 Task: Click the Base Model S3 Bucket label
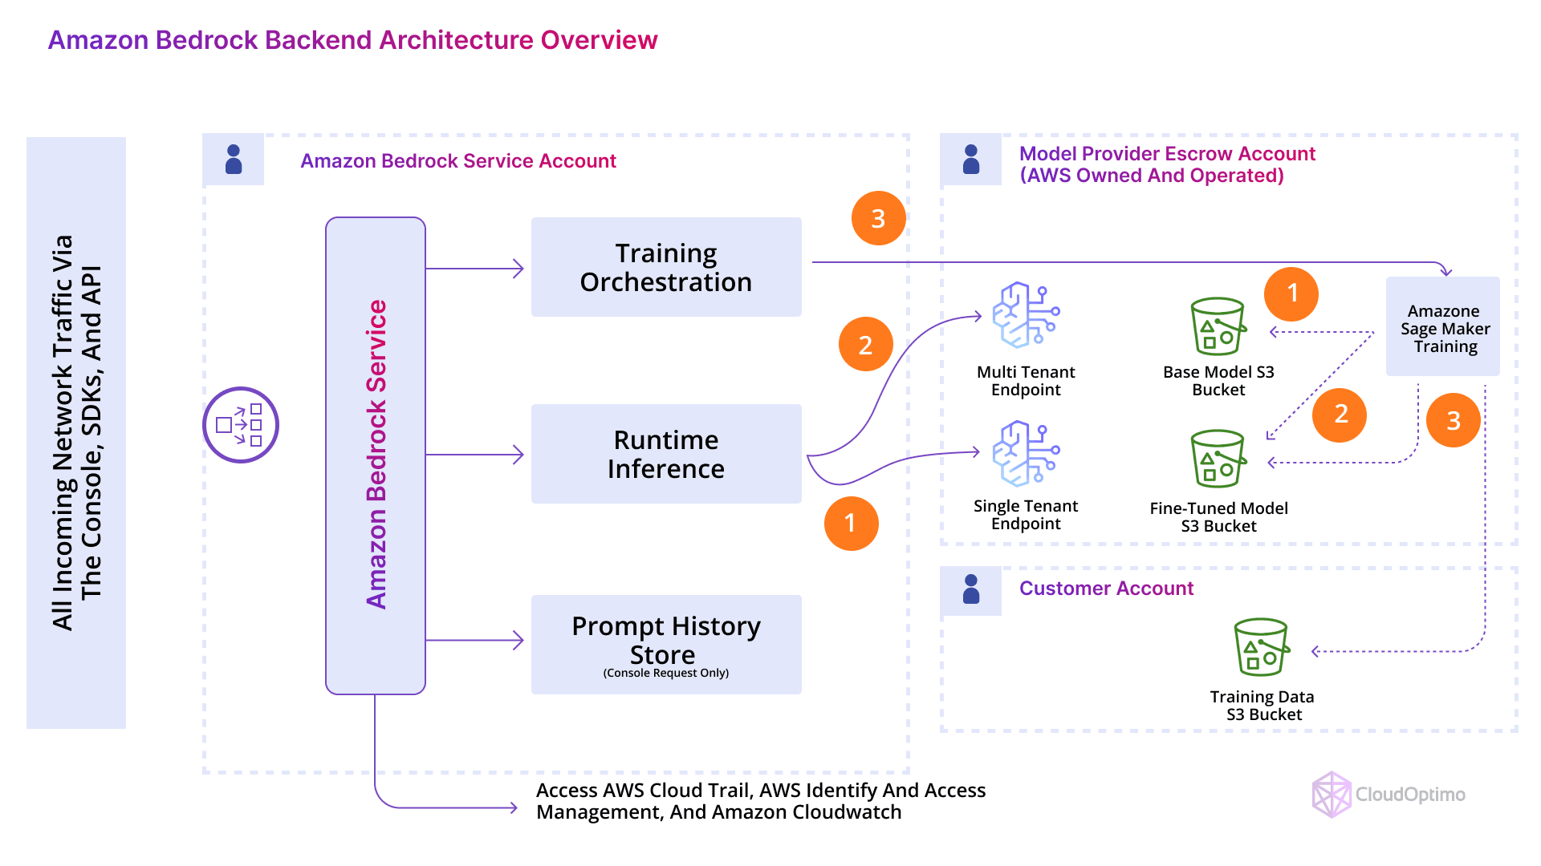point(1218,381)
